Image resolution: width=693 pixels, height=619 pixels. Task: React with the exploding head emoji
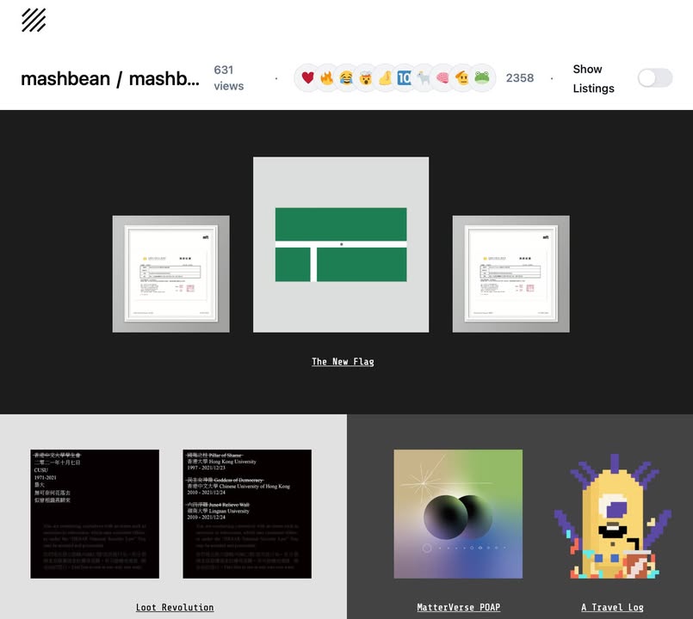coord(365,78)
